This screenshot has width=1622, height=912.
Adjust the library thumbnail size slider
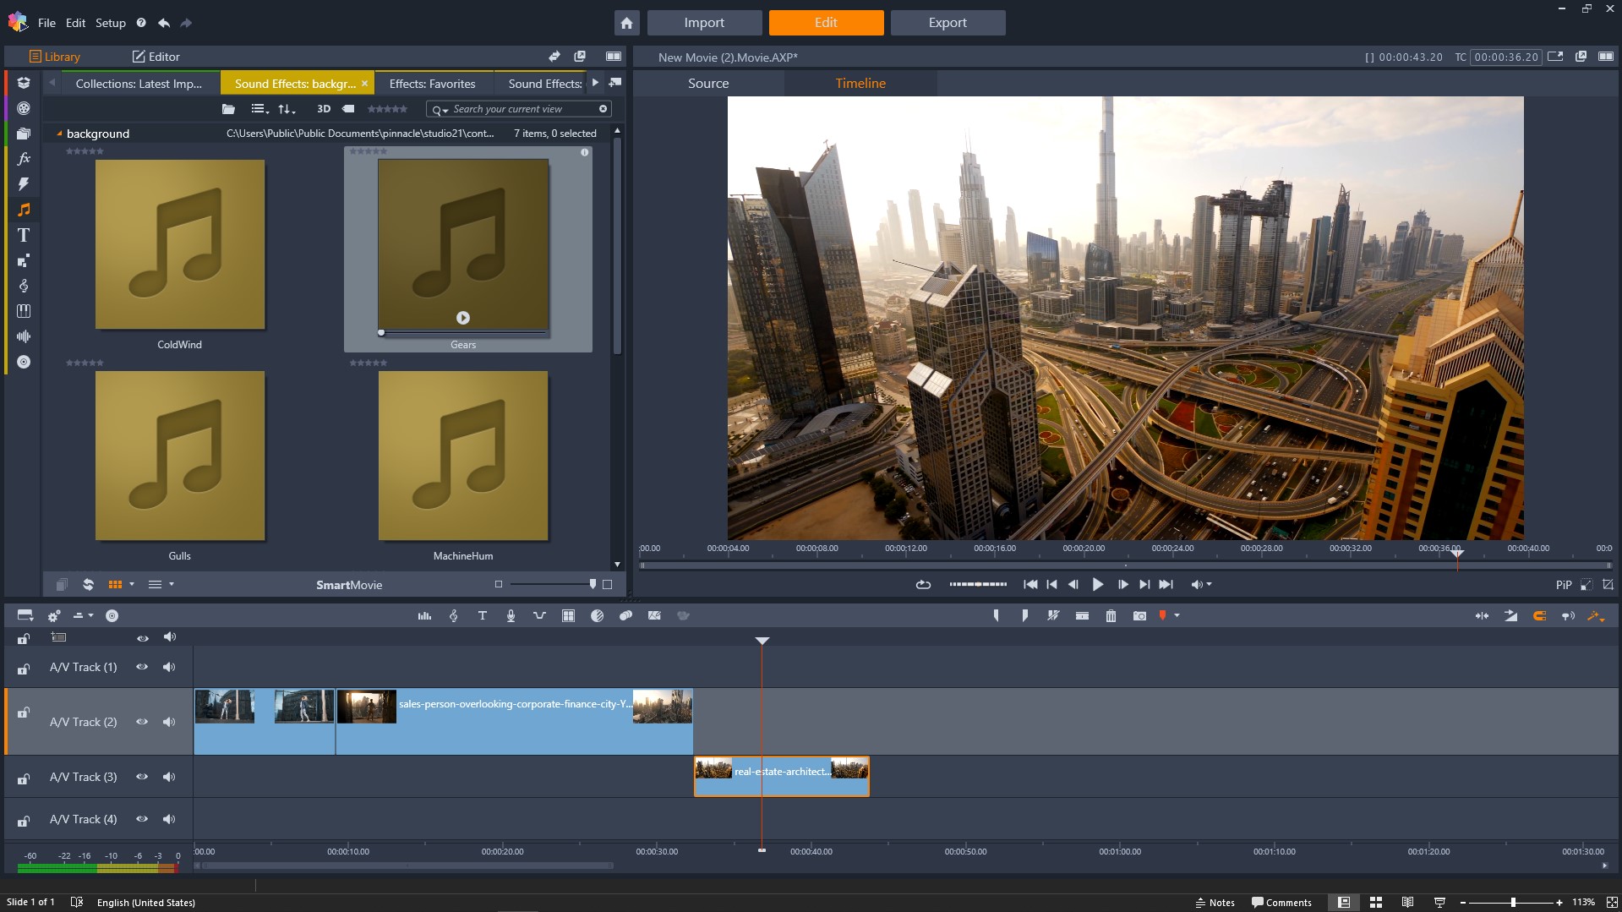[x=592, y=584]
